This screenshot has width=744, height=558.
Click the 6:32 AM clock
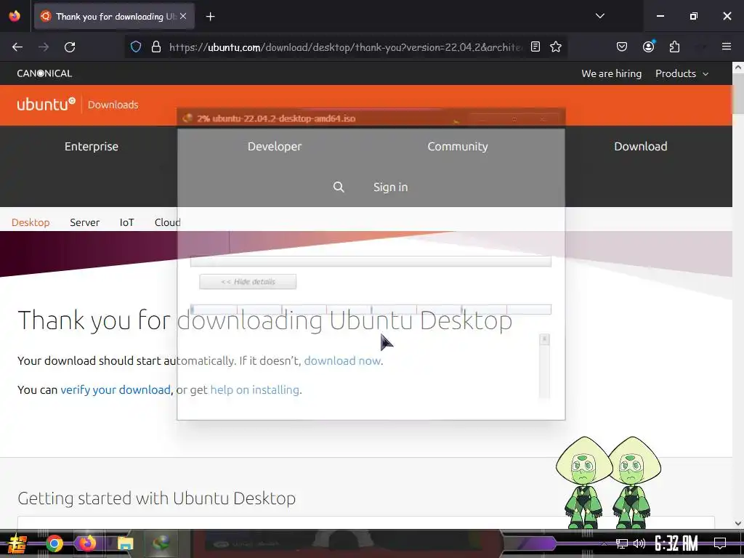[676, 543]
